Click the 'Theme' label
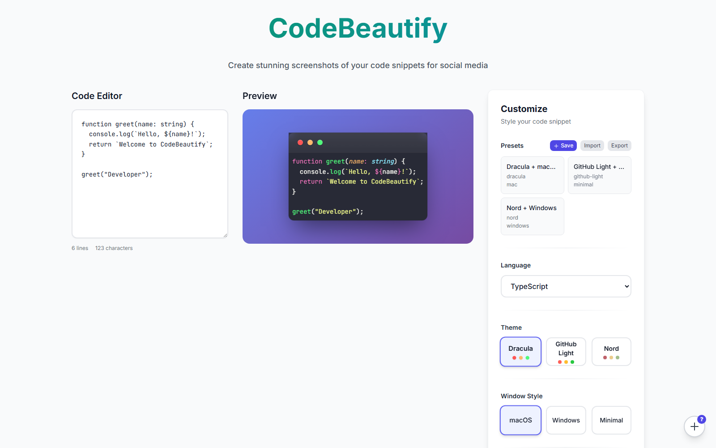Screen dimensions: 716x448 (x=511, y=327)
